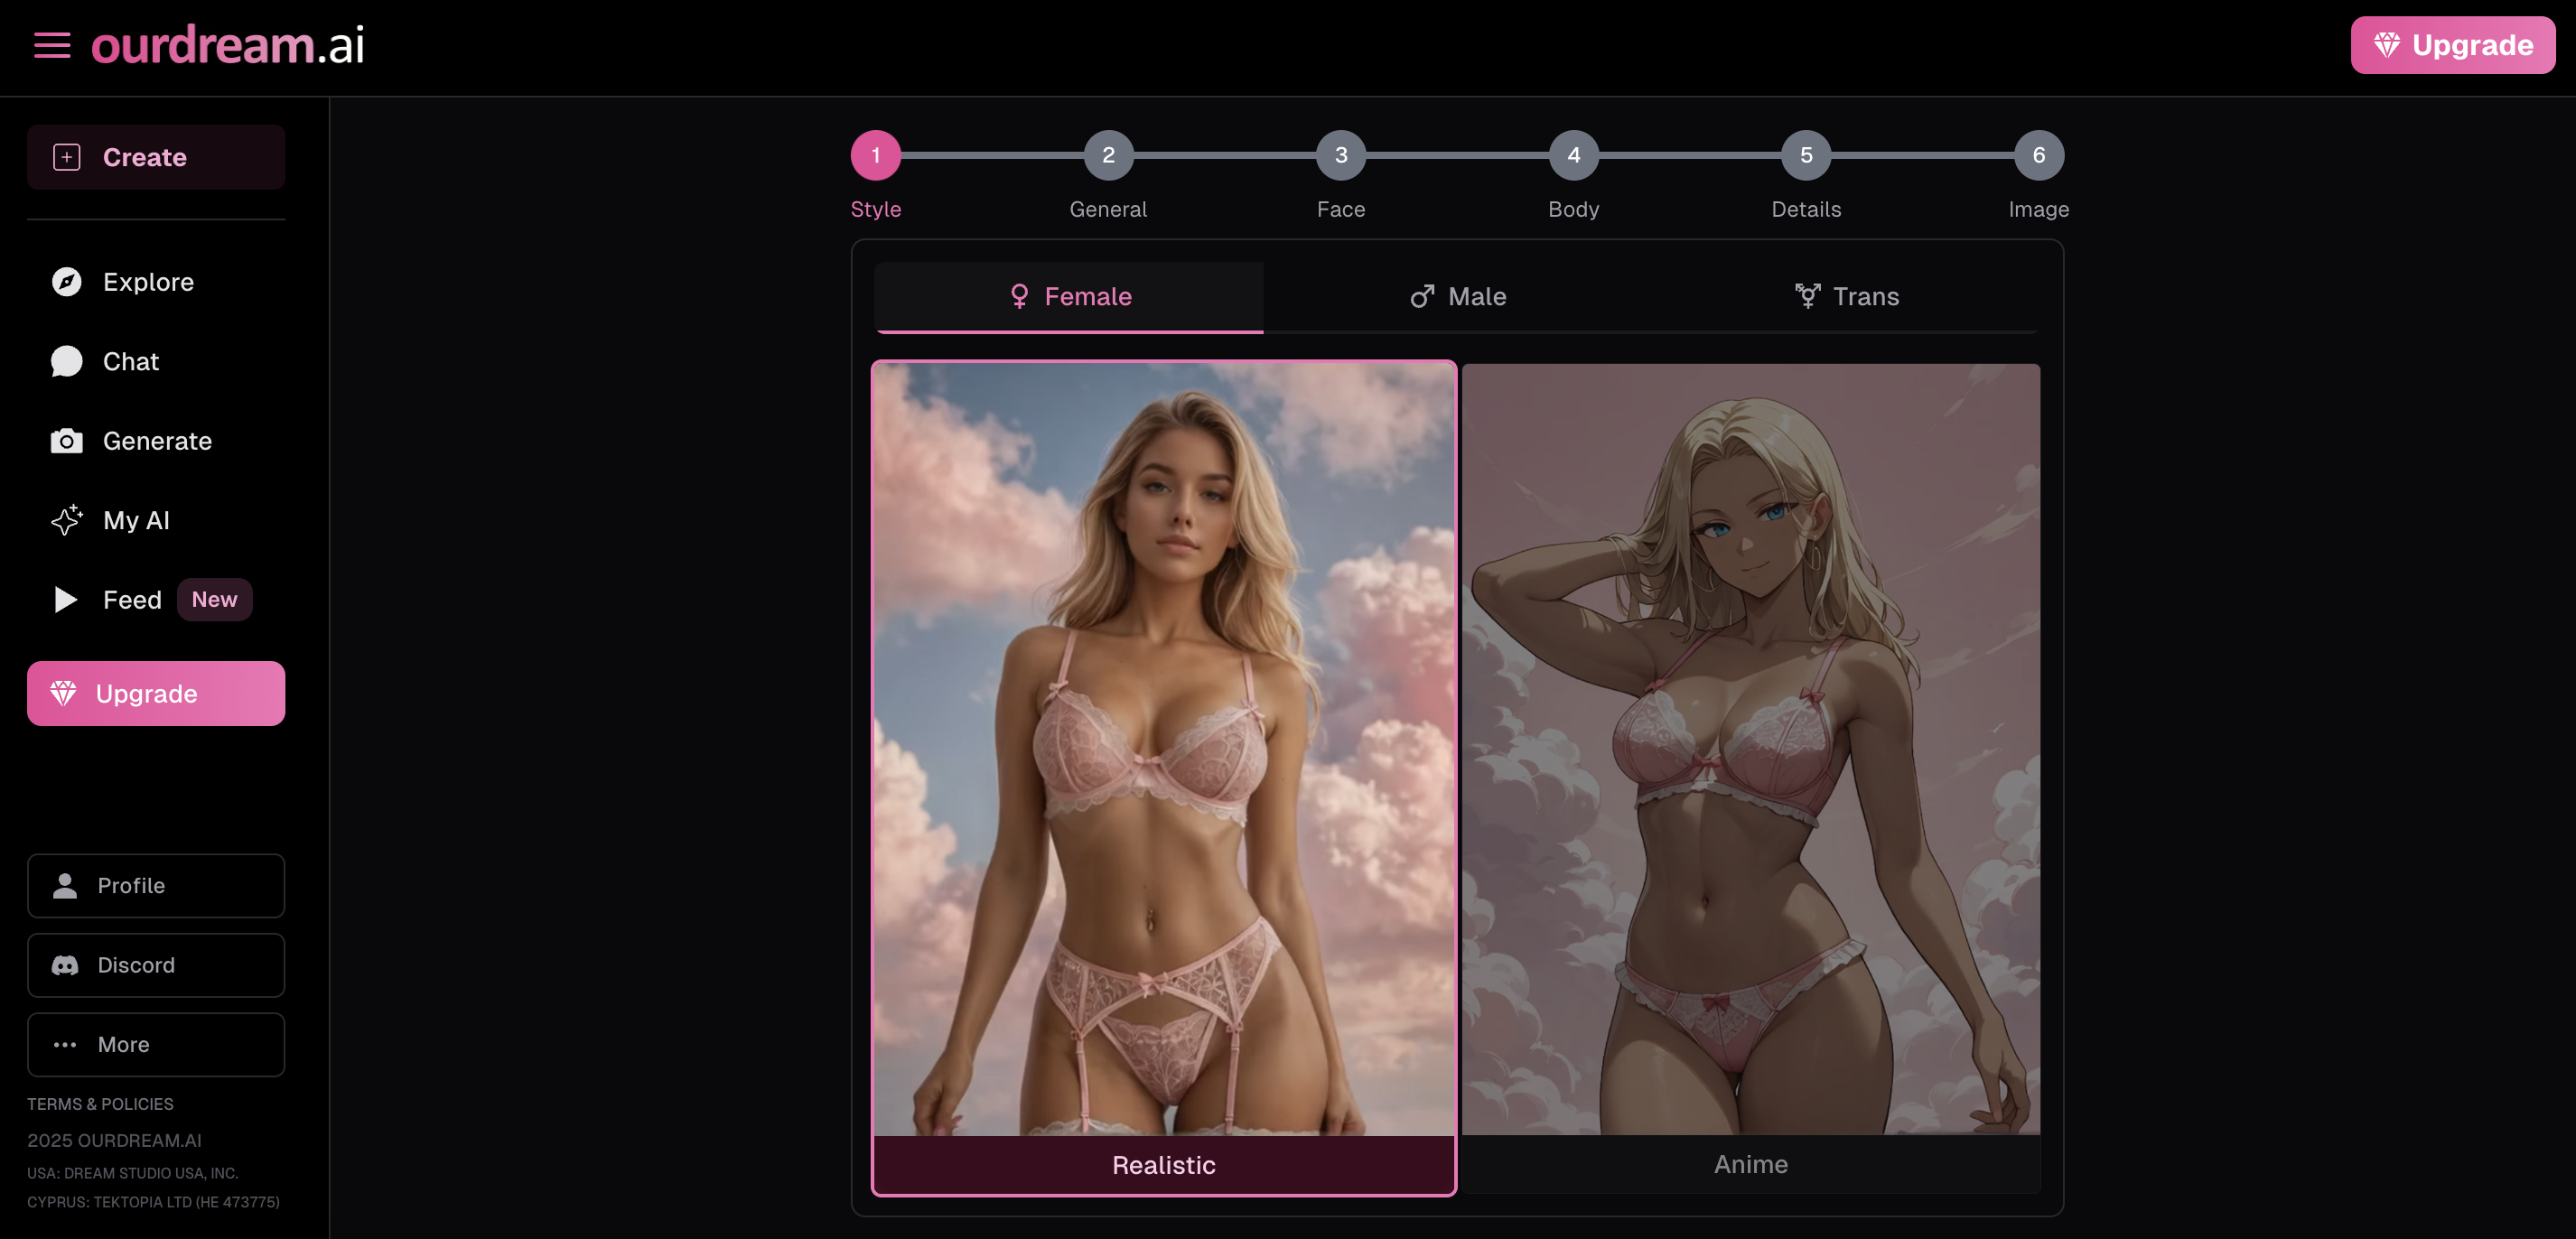Click the Feed play icon
The width and height of the screenshot is (2576, 1239).
(65, 599)
